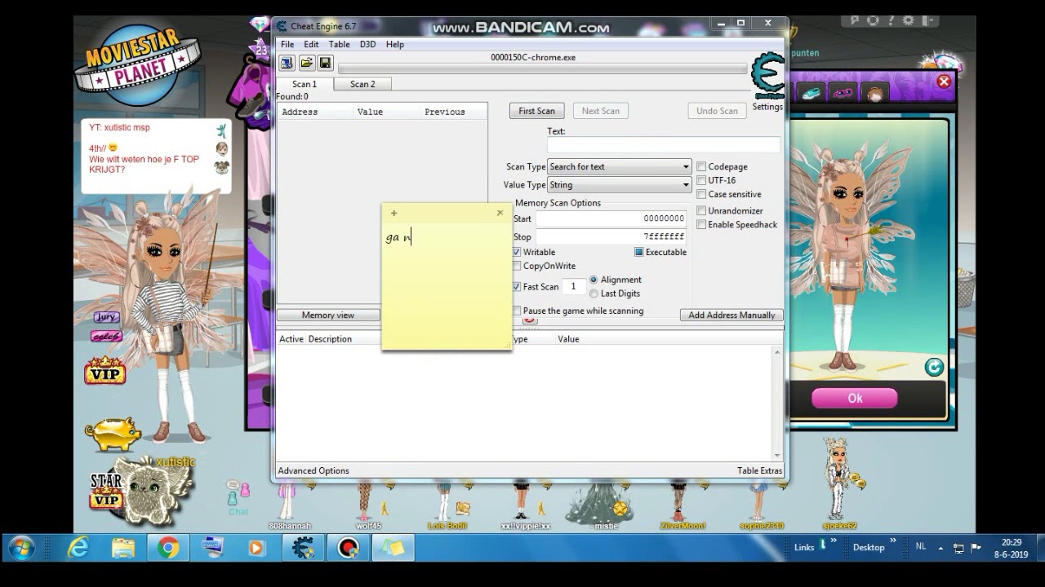Screen dimensions: 1045x587
Task: Check Enable Speedhack
Action: pos(701,224)
